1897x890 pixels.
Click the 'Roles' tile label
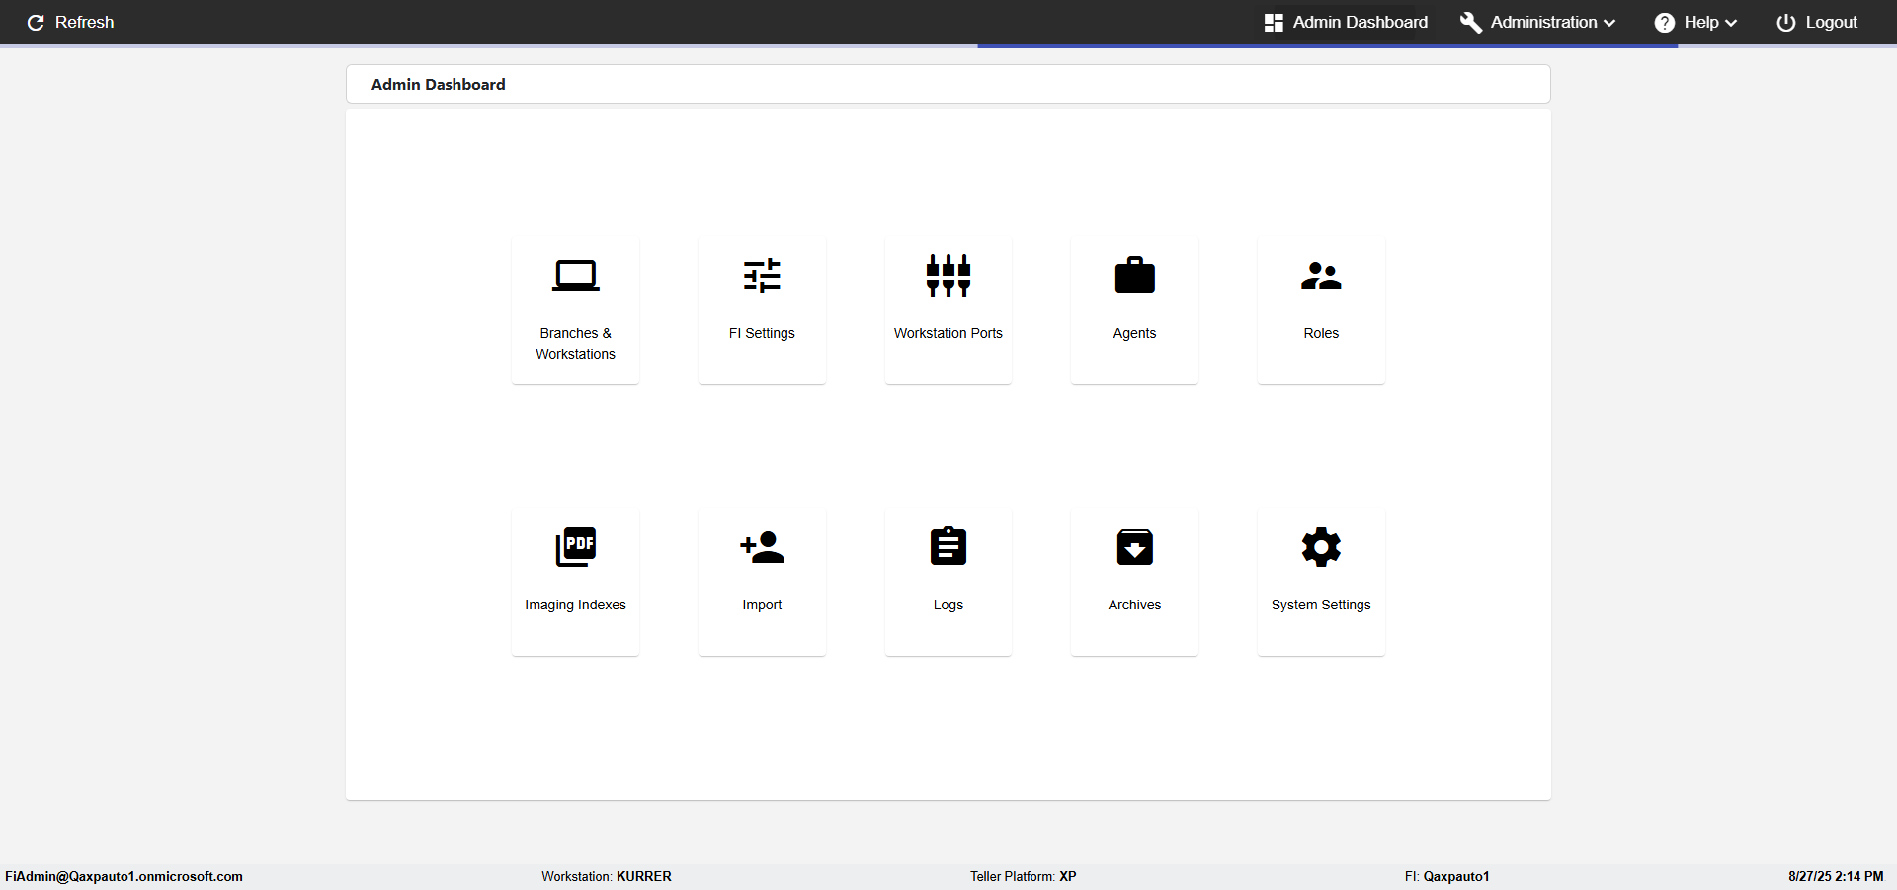tap(1321, 333)
